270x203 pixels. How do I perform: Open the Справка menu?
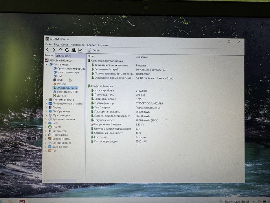coord(103,45)
